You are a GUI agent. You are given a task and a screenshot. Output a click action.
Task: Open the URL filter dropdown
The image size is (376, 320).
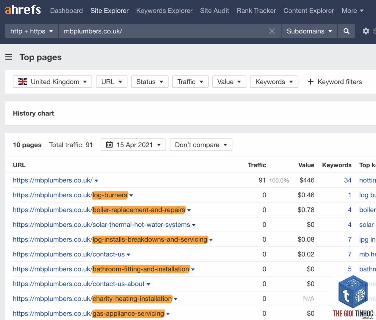pos(112,82)
